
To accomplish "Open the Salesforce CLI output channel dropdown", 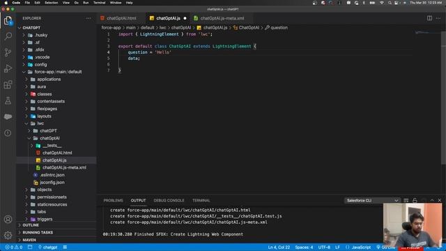I will tap(372, 200).
